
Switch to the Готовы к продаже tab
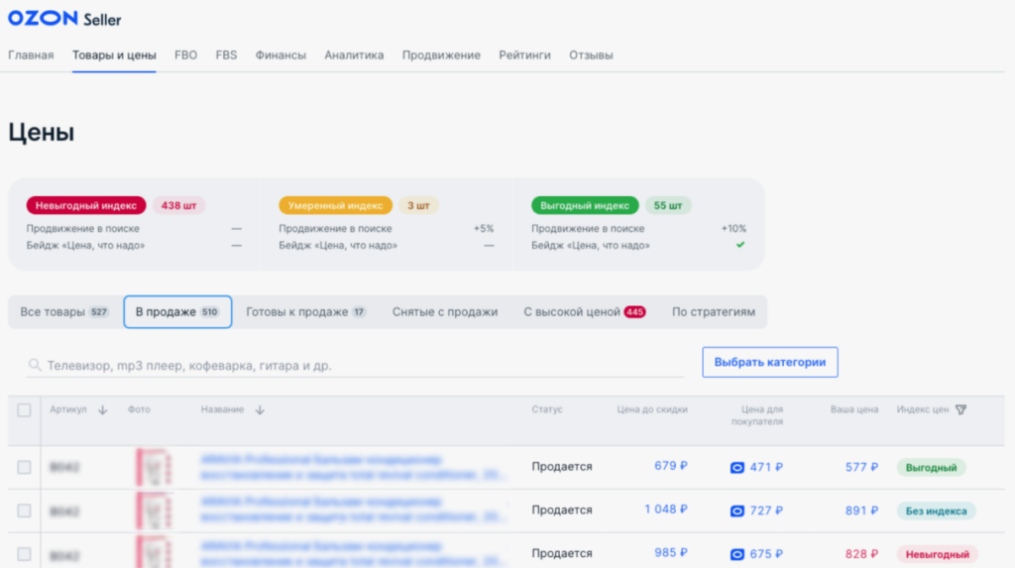pos(305,311)
